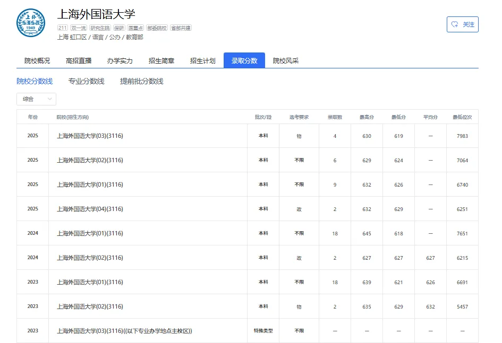Open the 招生简章 tab

tap(161, 60)
